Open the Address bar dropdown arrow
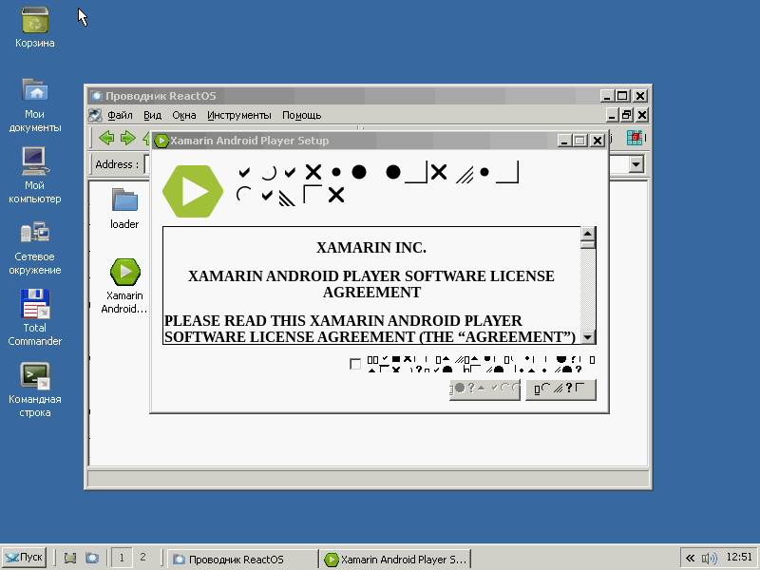This screenshot has width=760, height=570. click(x=636, y=164)
